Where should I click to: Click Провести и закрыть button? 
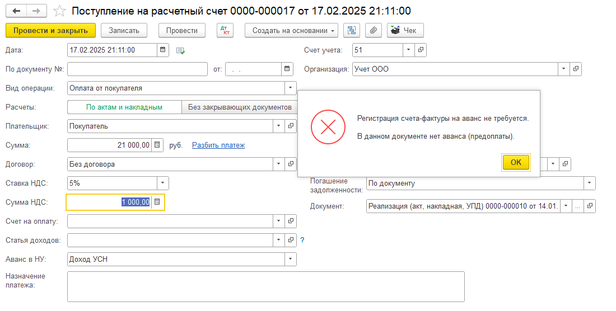point(50,30)
